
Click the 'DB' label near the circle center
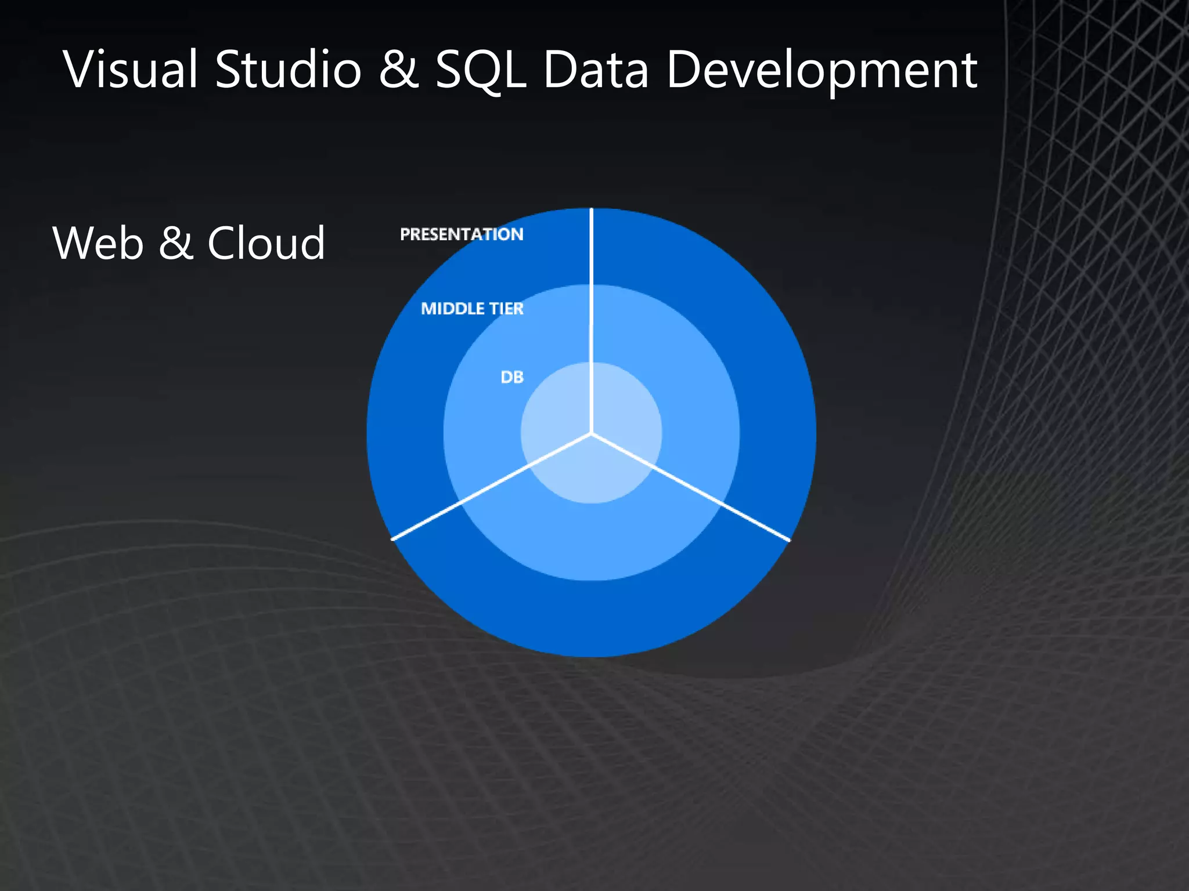click(512, 377)
